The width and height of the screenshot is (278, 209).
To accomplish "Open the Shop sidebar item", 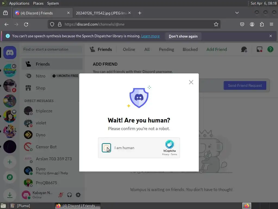I will coord(52,88).
